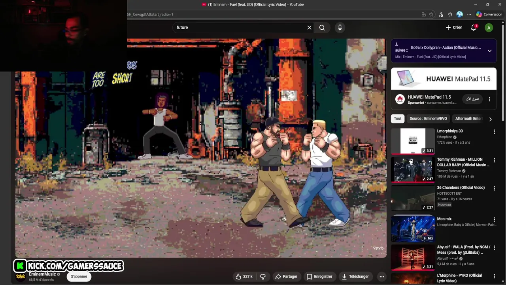This screenshot has width=506, height=285.
Task: Open the EminemMusic channel name link
Action: [x=42, y=274]
